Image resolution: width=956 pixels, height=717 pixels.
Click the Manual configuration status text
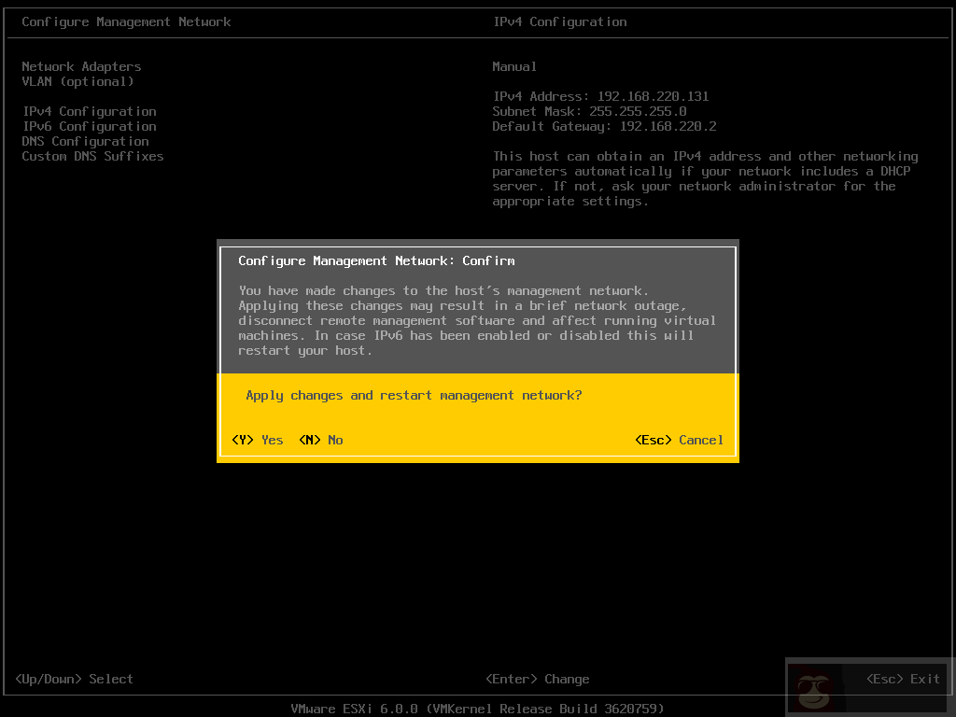point(514,66)
